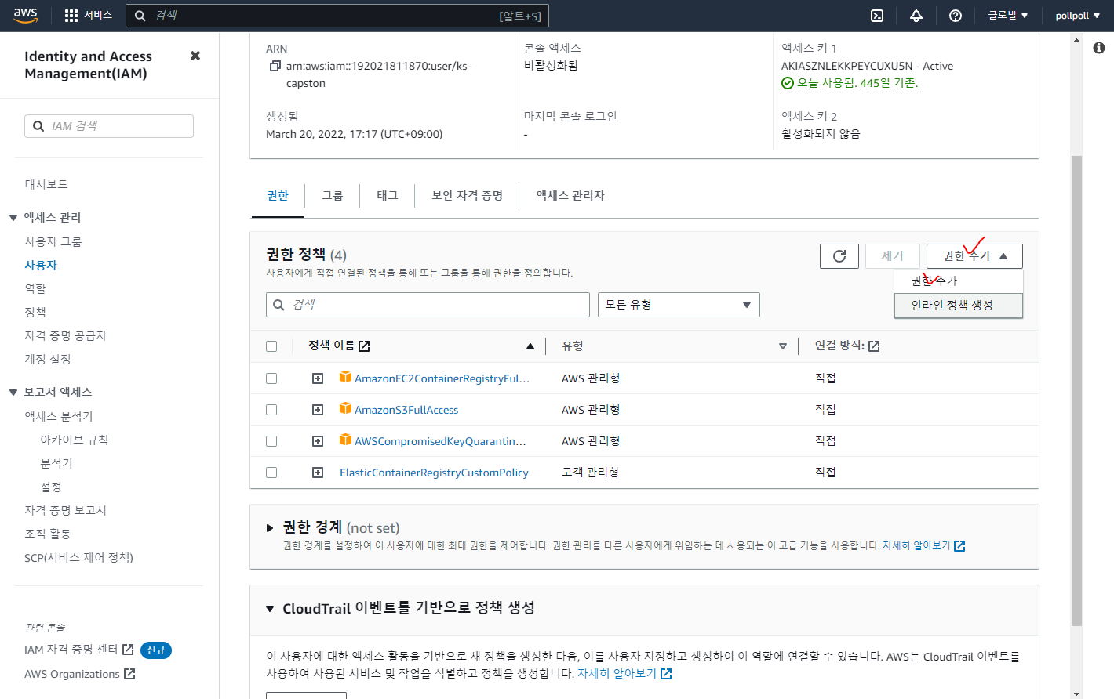Screen dimensions: 1114x699
Task: Choose 인라인 정책 생성 menu item
Action: coord(959,306)
